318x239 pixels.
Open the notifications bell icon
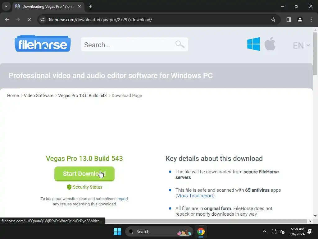click(310, 232)
